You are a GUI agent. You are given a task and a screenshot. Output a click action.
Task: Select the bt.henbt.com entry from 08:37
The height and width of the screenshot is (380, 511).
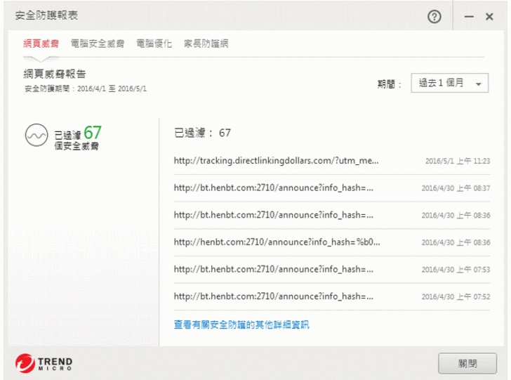coord(274,188)
